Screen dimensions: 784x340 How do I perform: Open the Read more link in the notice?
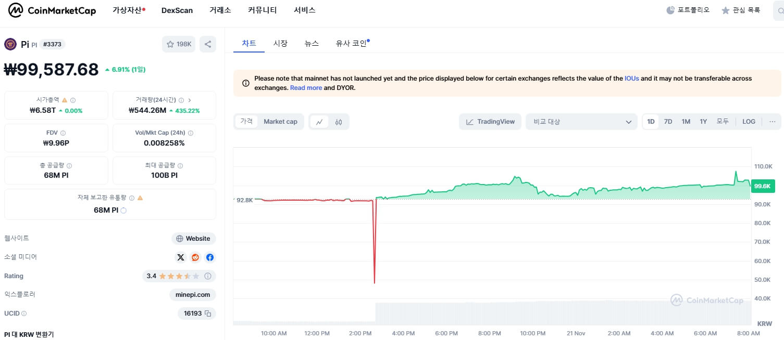click(306, 87)
